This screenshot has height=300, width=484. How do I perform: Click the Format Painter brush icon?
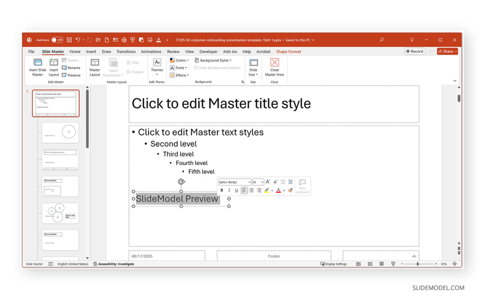pos(290,191)
